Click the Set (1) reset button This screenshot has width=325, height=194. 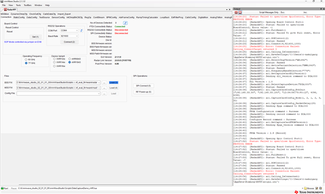pos(36,37)
